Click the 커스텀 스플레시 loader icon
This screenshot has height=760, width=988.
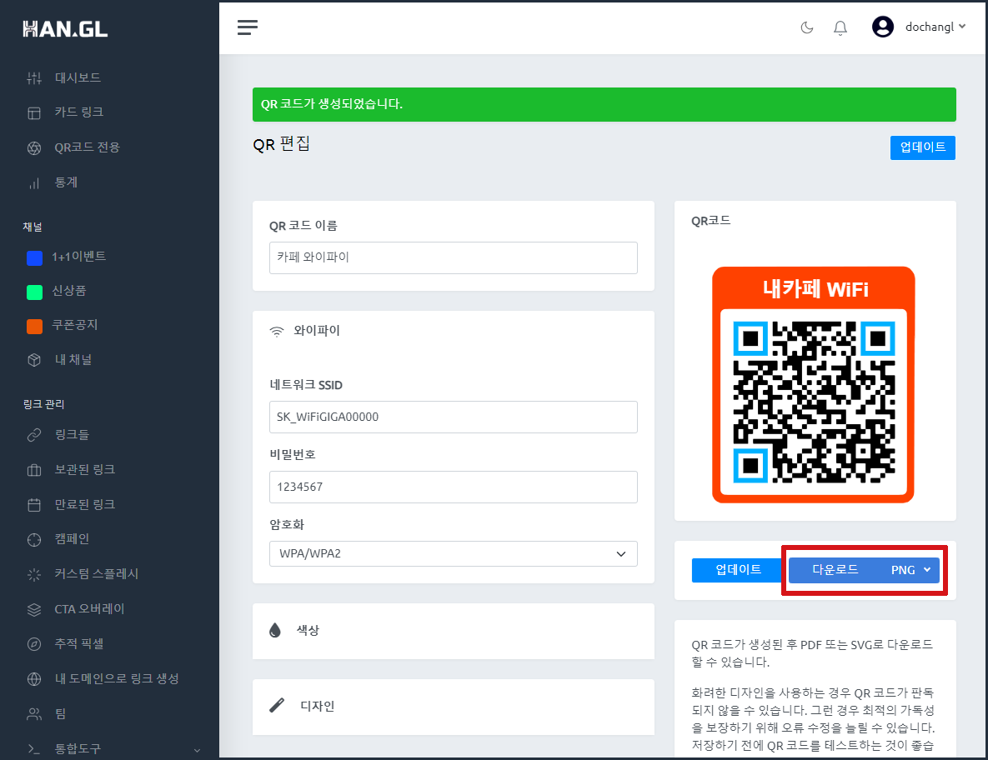34,574
